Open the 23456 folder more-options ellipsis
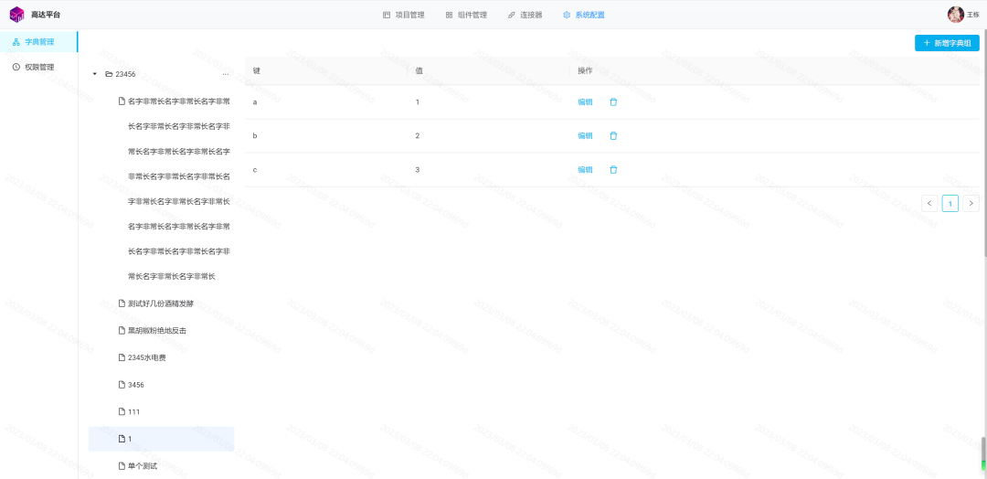The height and width of the screenshot is (479, 987). (x=226, y=74)
